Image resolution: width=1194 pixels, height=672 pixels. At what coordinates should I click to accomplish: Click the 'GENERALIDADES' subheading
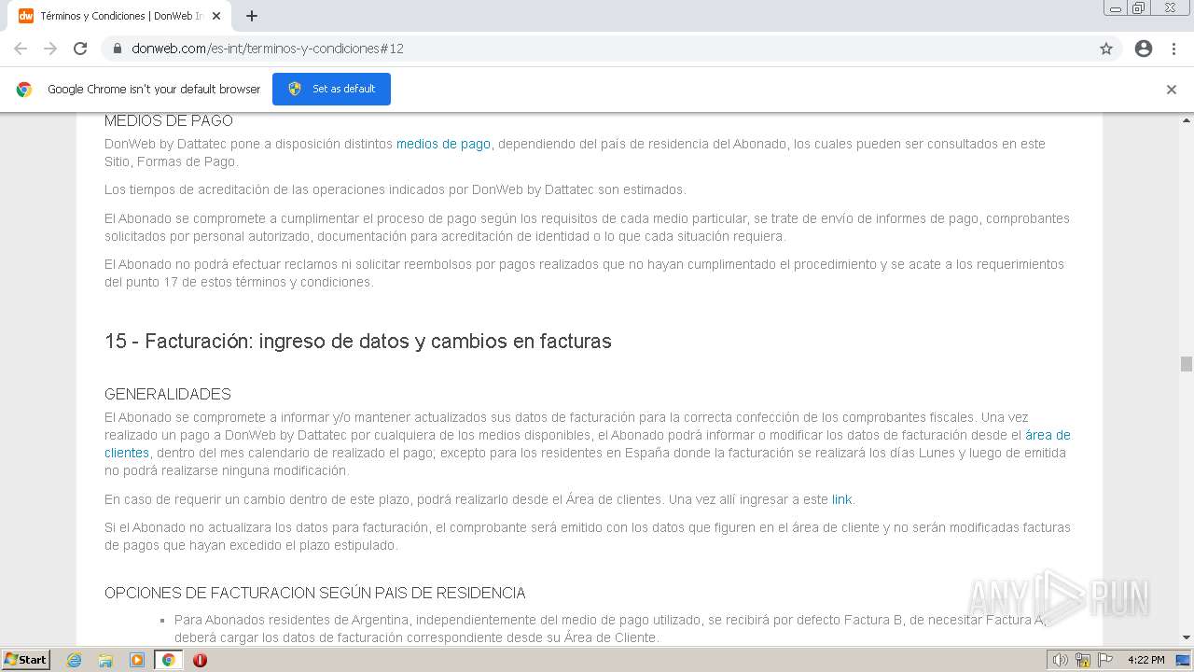coord(168,394)
